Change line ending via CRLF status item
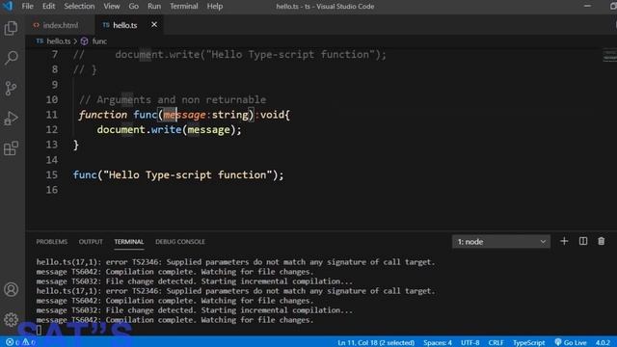The width and height of the screenshot is (617, 347). (496, 343)
